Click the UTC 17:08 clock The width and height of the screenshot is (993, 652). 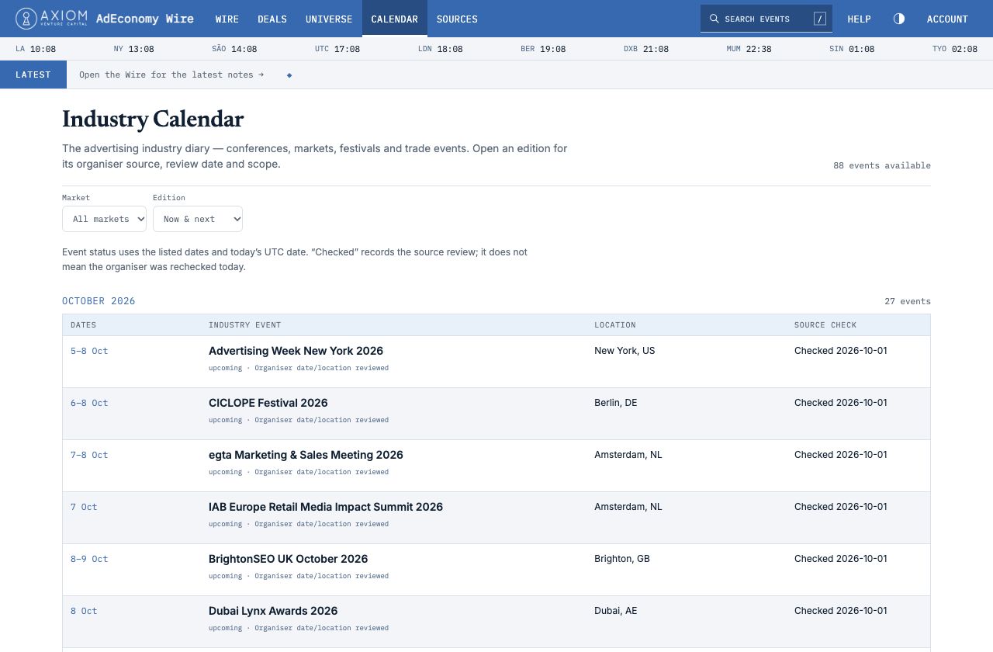click(337, 49)
